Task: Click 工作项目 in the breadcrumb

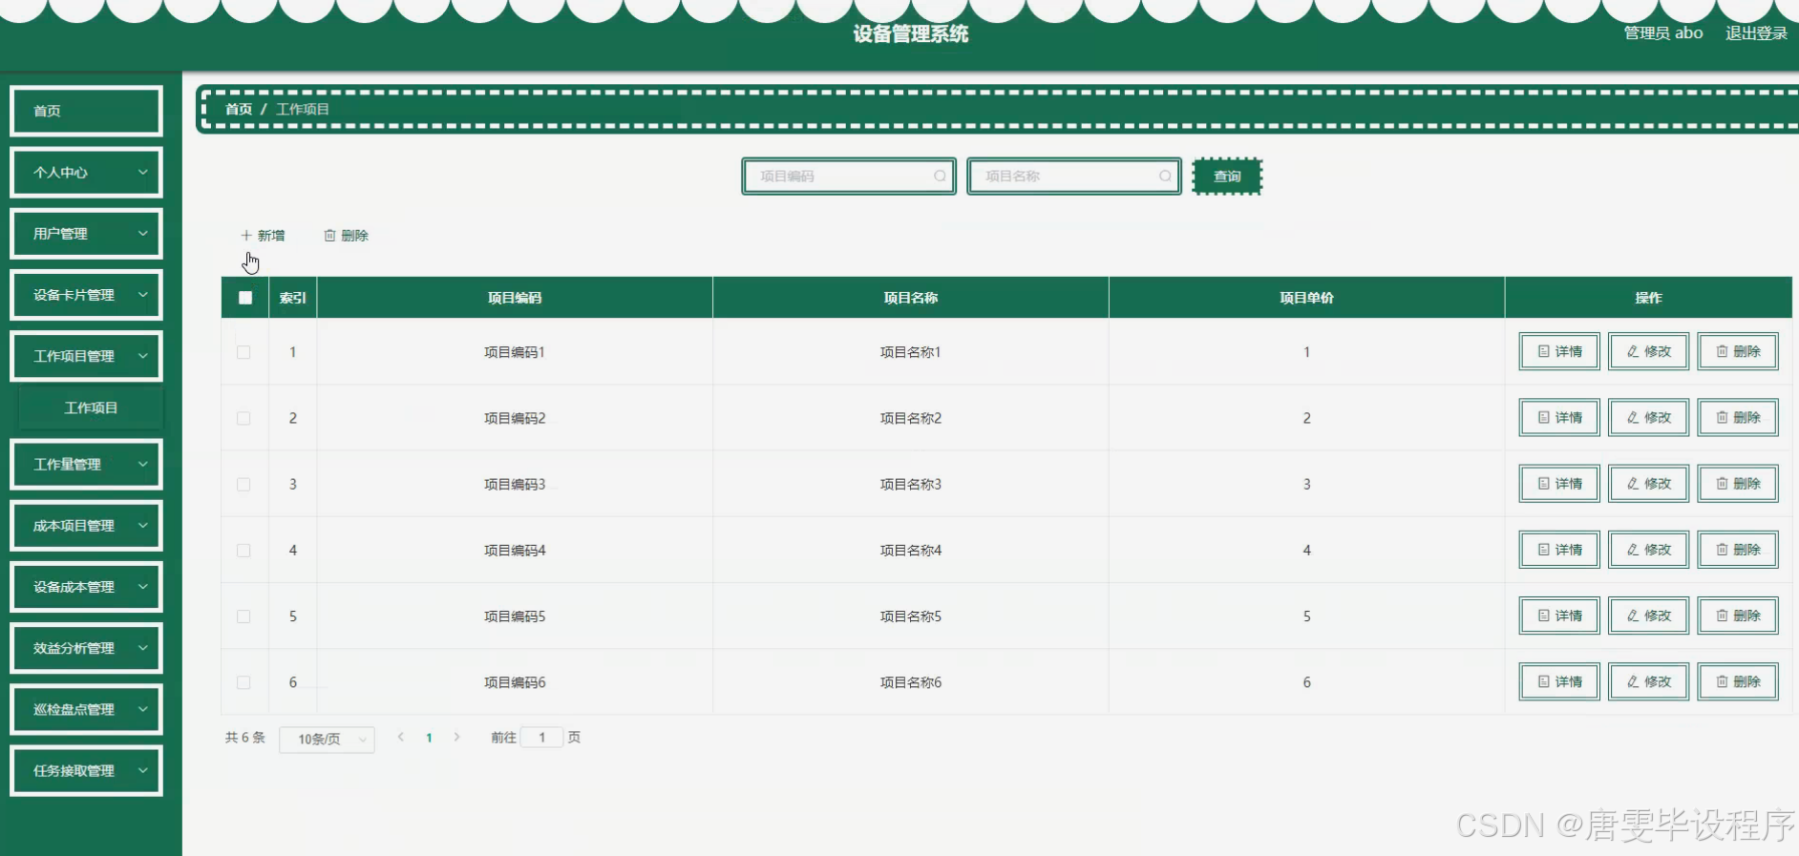Action: [303, 109]
